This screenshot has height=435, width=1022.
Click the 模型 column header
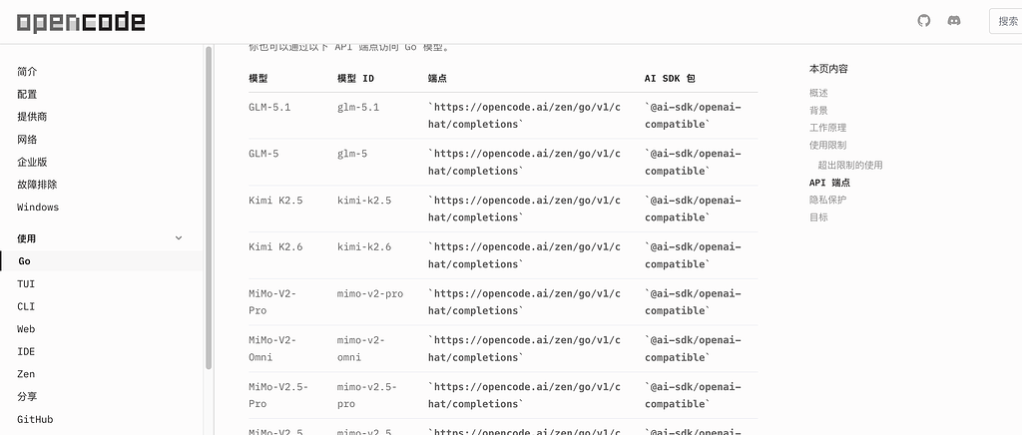point(258,78)
